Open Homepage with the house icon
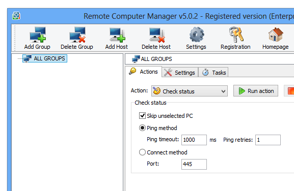Image resolution: width=294 pixels, height=191 pixels. (276, 35)
